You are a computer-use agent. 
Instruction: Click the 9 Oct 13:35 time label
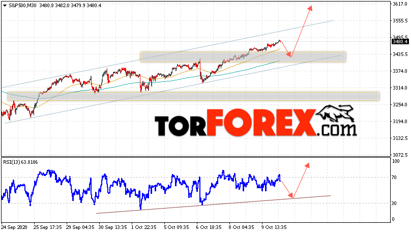[274, 227]
